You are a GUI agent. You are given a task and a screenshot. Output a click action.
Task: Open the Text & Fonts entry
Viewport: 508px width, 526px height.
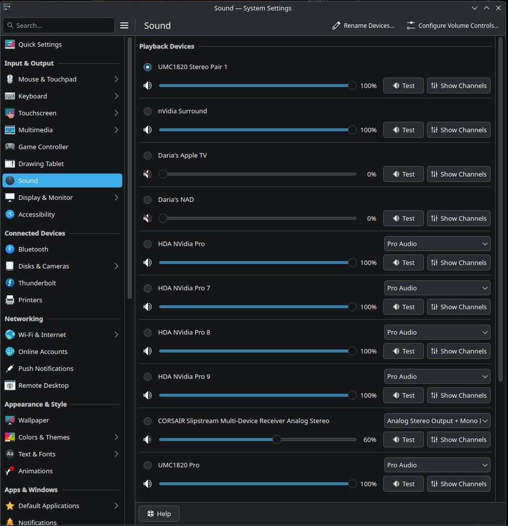click(63, 454)
